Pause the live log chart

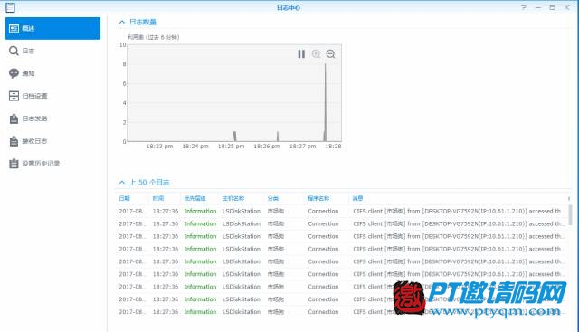pyautogui.click(x=301, y=54)
